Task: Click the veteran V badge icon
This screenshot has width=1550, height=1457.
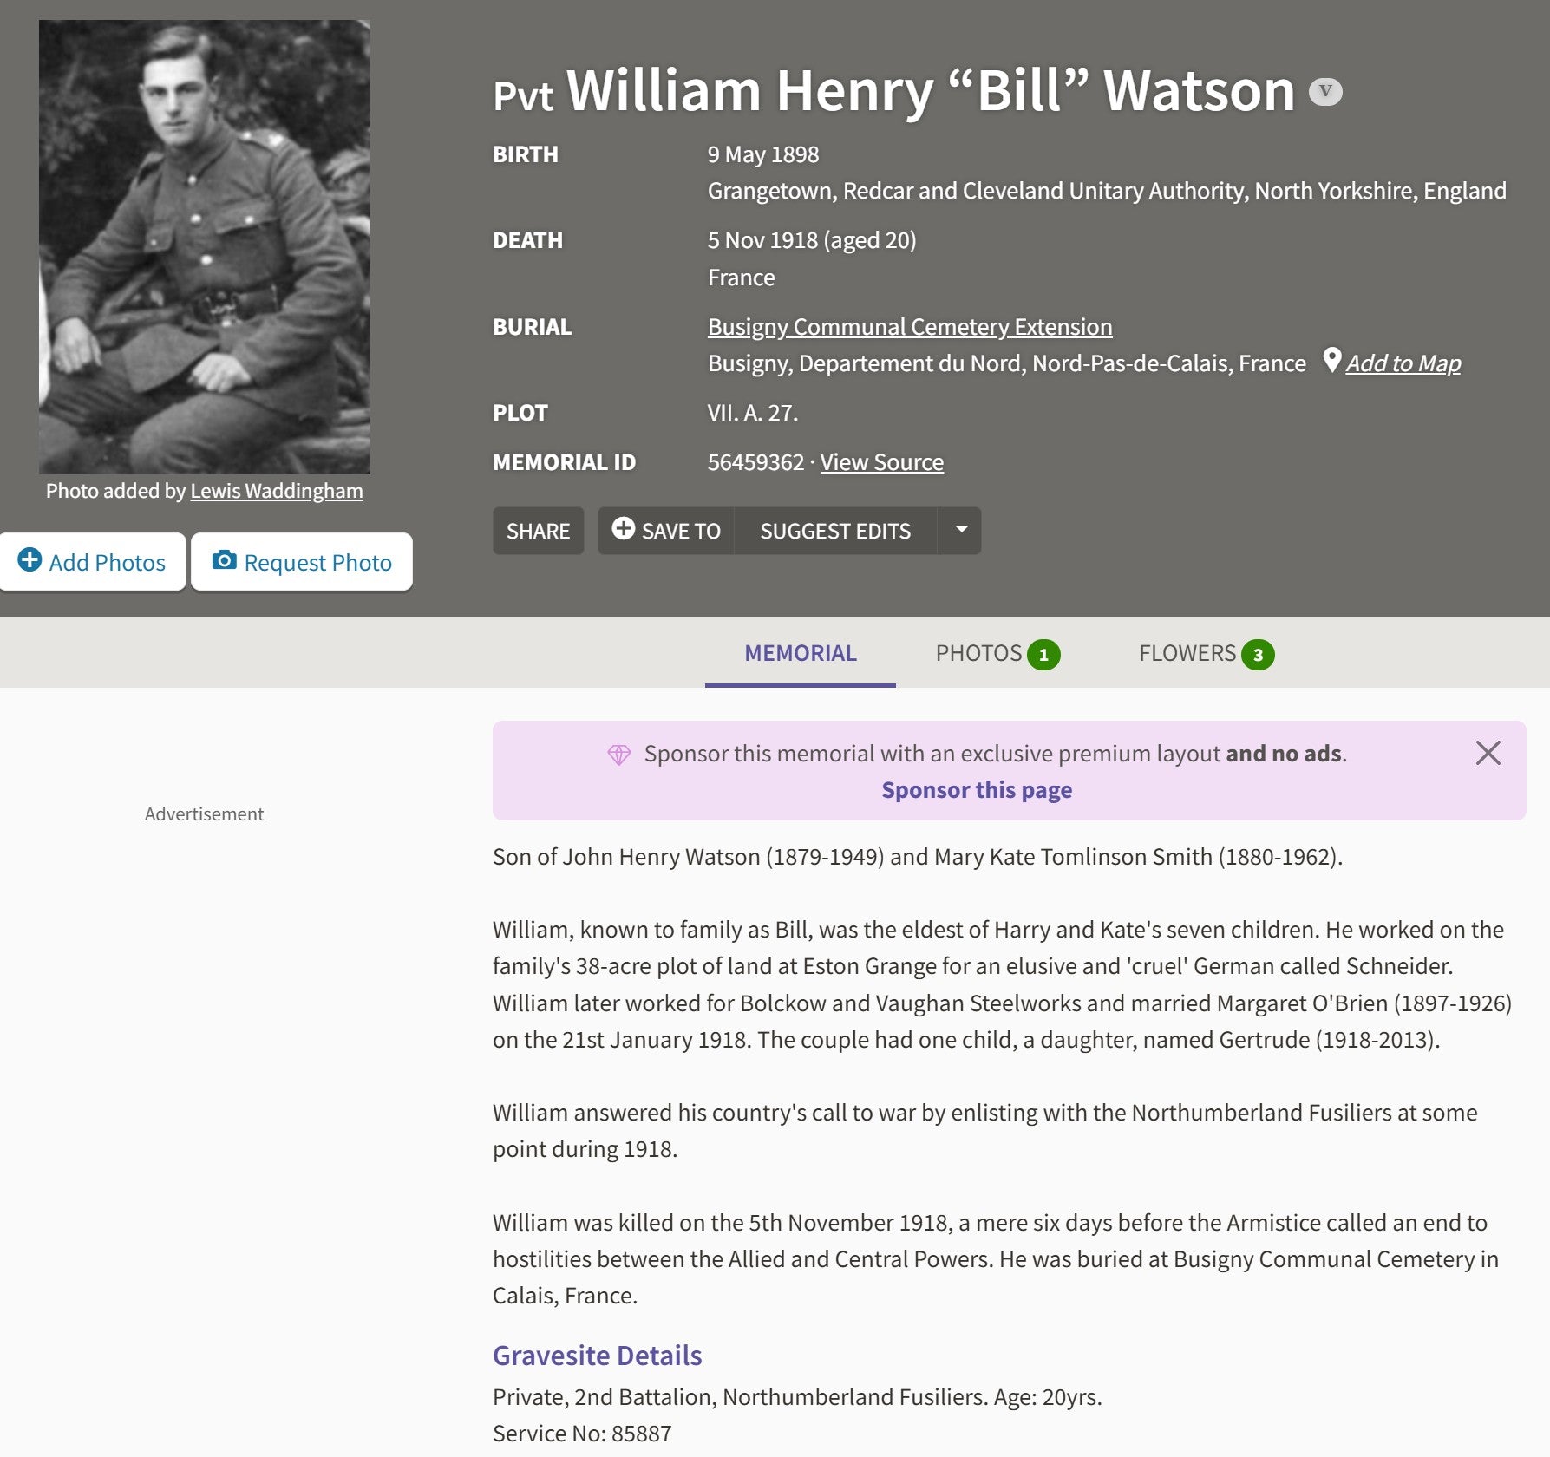Action: pyautogui.click(x=1324, y=91)
